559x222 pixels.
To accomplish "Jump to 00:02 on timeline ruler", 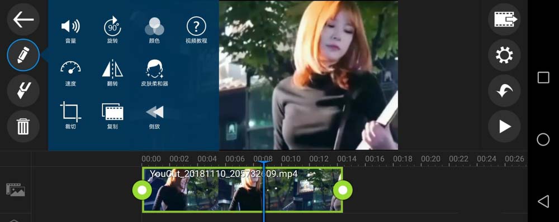I will click(179, 158).
